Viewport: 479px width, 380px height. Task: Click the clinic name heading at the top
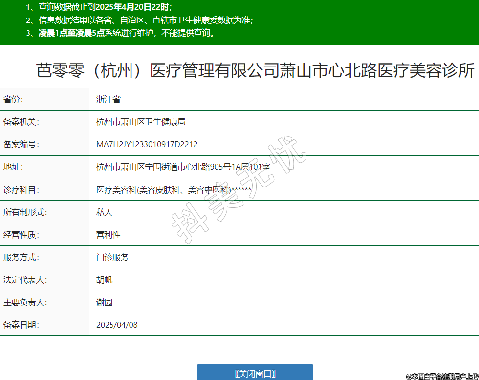point(255,71)
